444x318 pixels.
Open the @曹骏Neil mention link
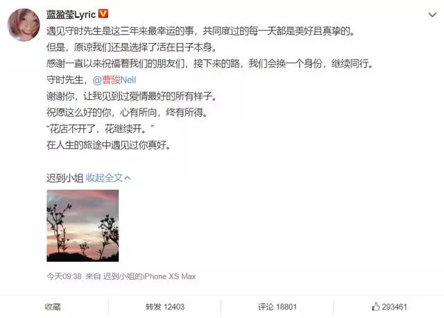pyautogui.click(x=114, y=80)
